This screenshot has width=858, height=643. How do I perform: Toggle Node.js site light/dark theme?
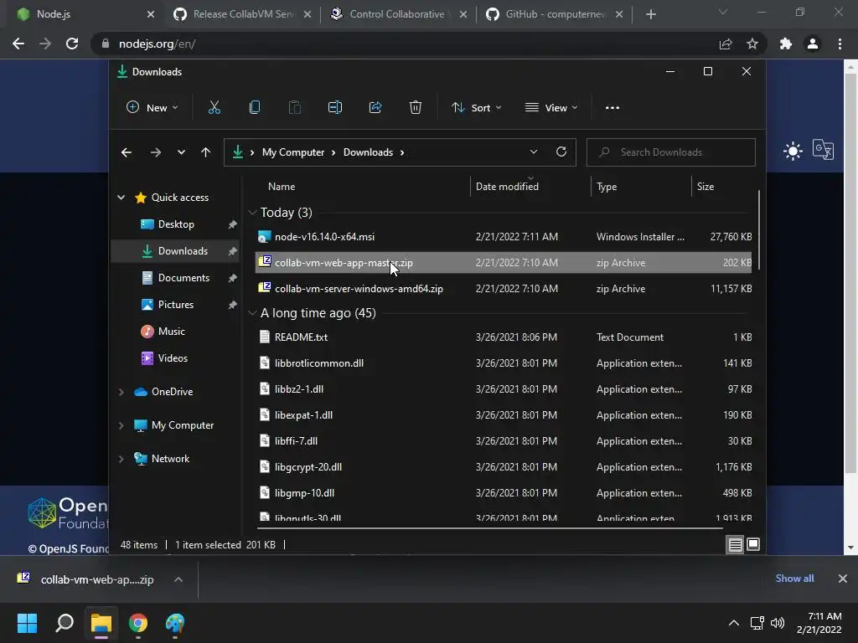point(793,151)
